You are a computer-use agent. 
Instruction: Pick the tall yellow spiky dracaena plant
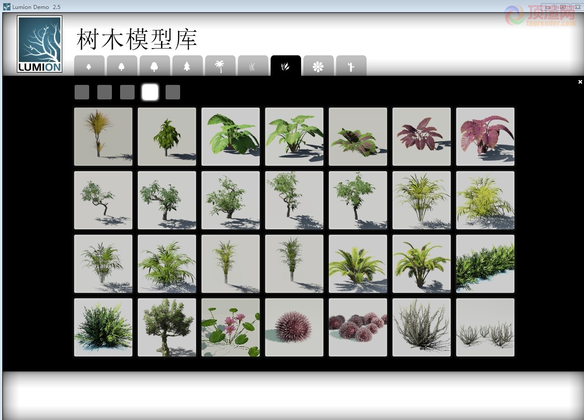pyautogui.click(x=103, y=137)
